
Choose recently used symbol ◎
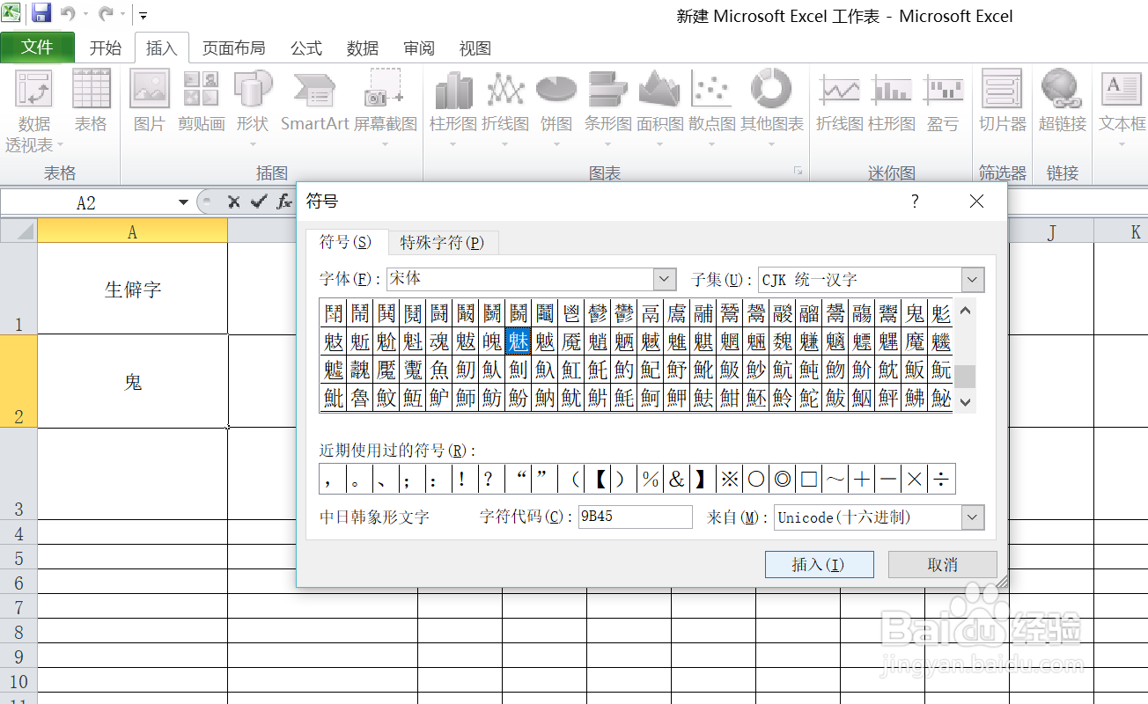tap(782, 479)
